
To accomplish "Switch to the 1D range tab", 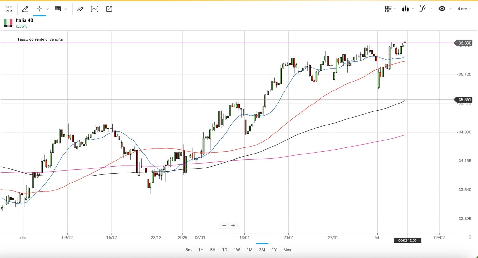I will (x=225, y=250).
